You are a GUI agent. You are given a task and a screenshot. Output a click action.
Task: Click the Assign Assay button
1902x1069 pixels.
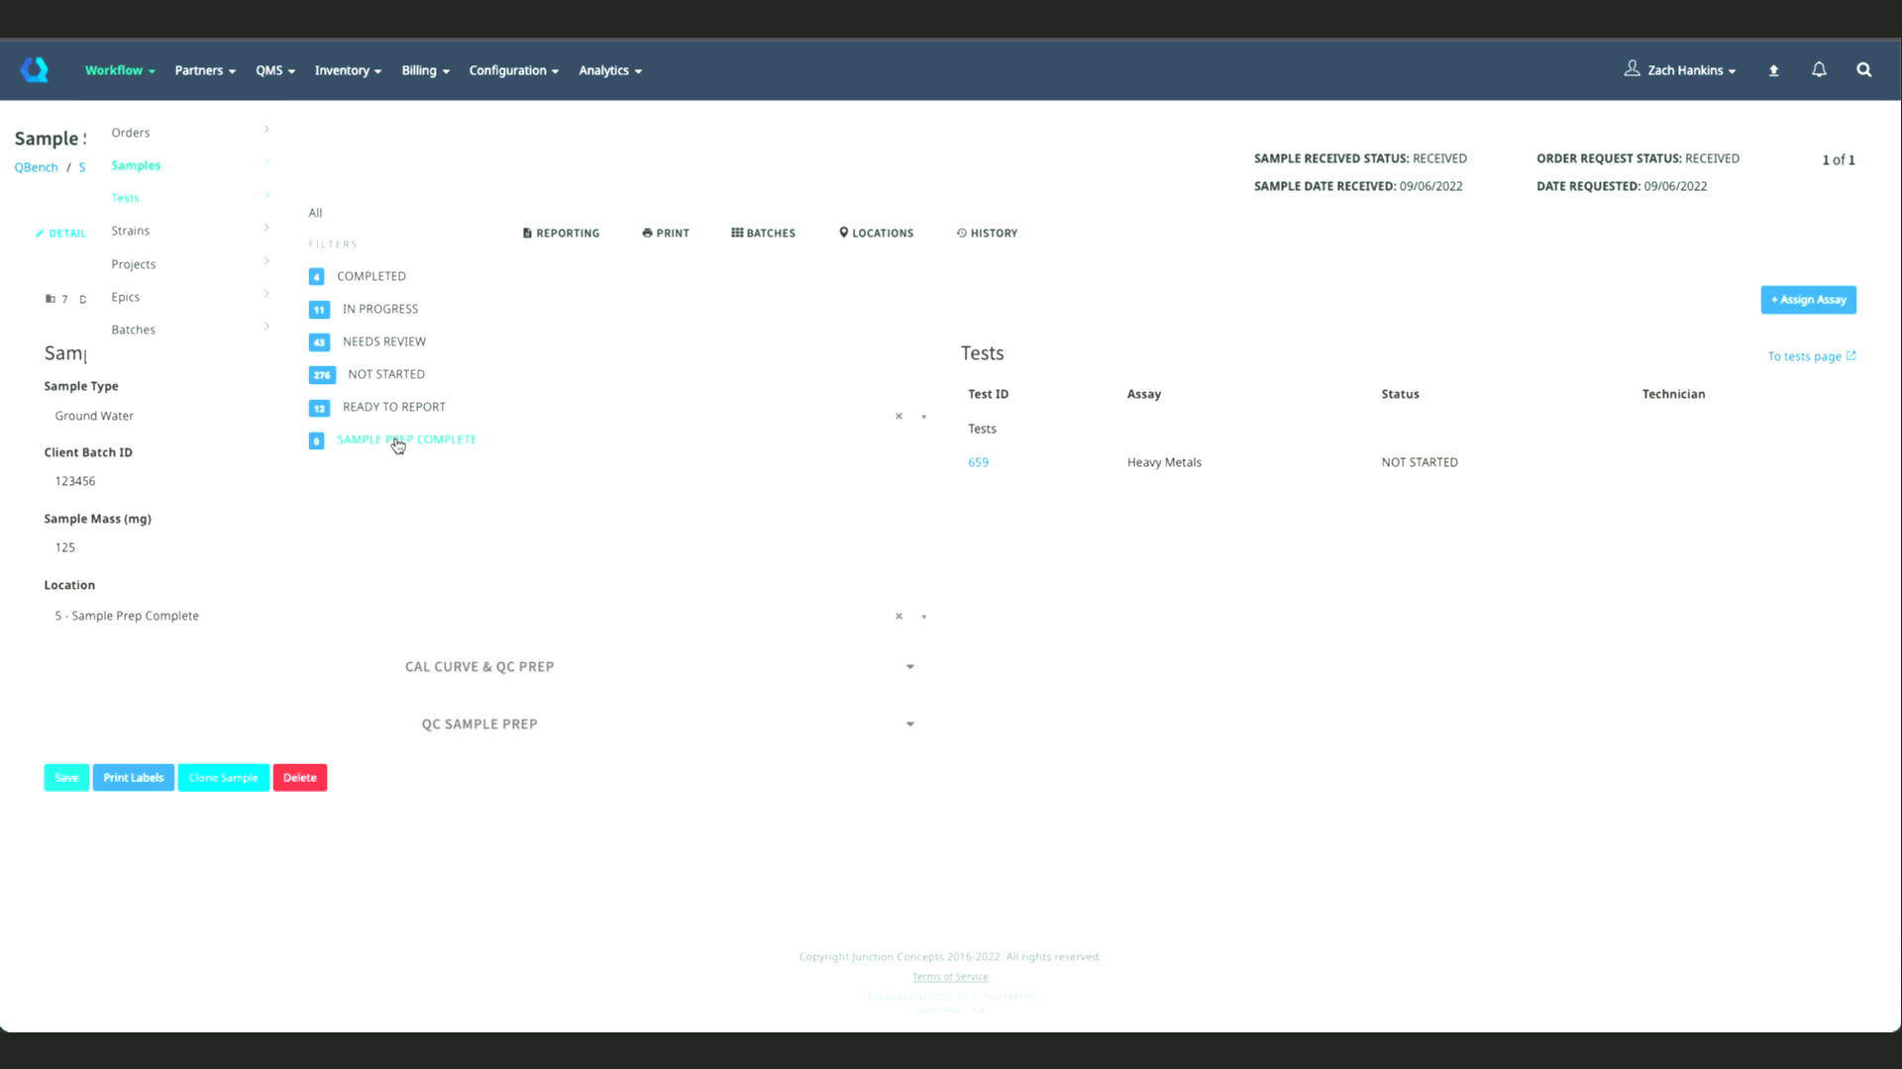pyautogui.click(x=1808, y=300)
